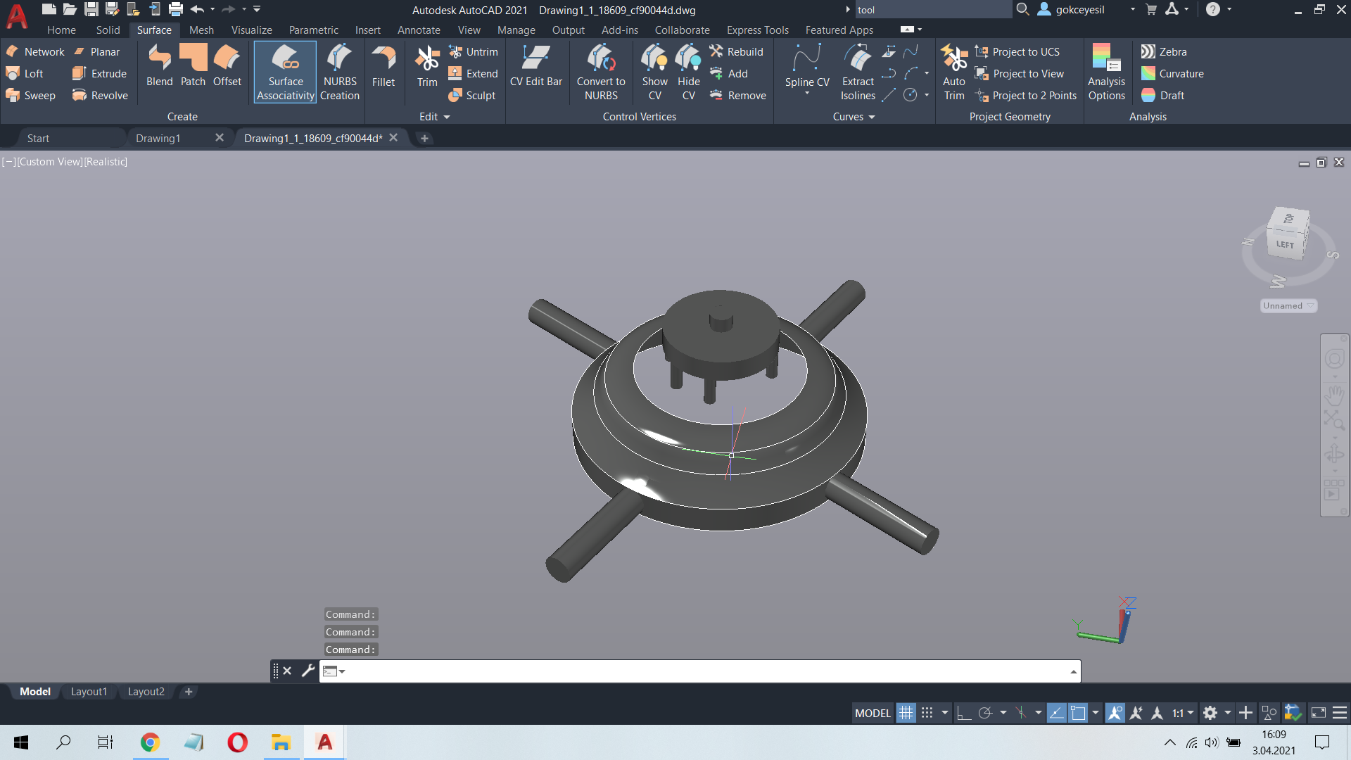1351x760 pixels.
Task: Toggle Surface Associativity
Action: pyautogui.click(x=285, y=72)
